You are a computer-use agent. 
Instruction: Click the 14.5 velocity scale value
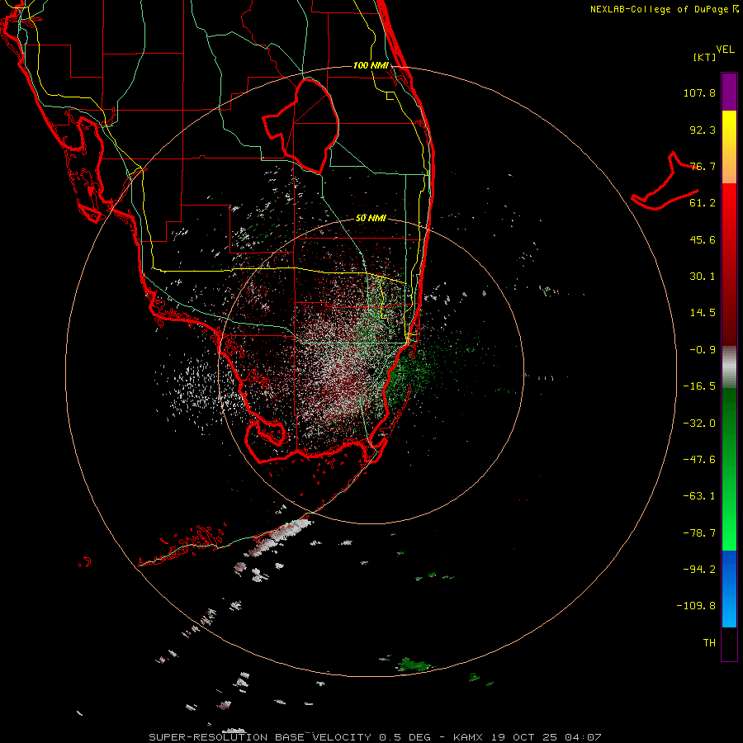(x=703, y=313)
